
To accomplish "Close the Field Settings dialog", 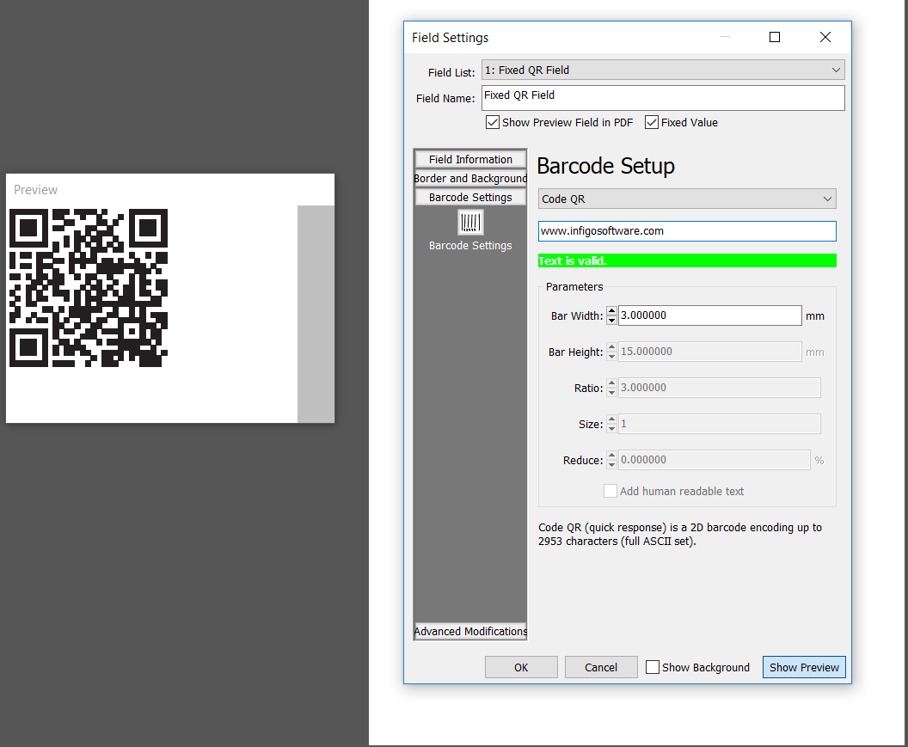I will (825, 37).
